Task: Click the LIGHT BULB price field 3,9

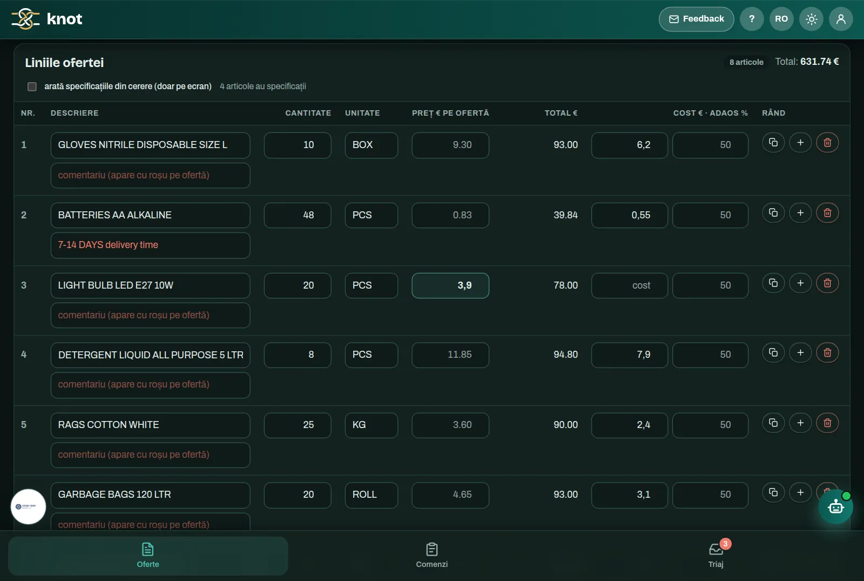Action: pos(450,285)
